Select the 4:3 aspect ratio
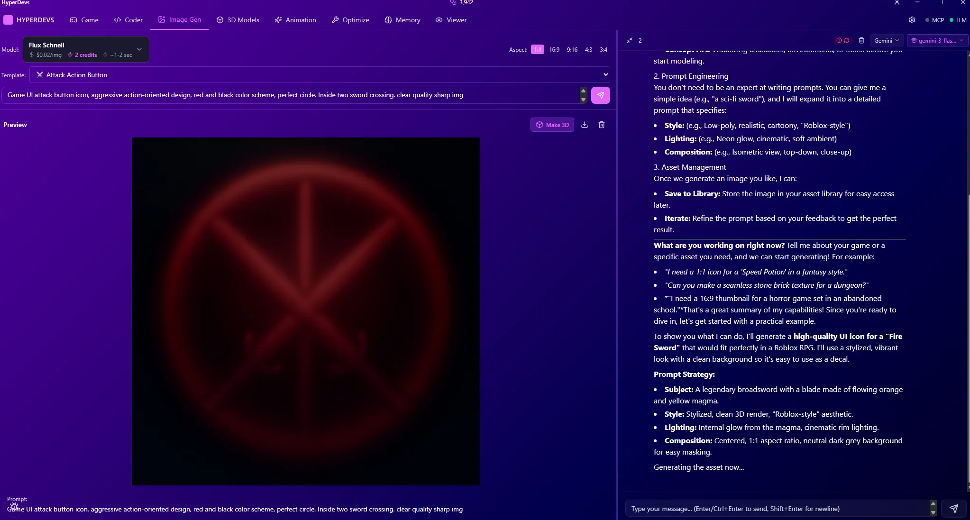Viewport: 970px width, 520px height. tap(588, 49)
